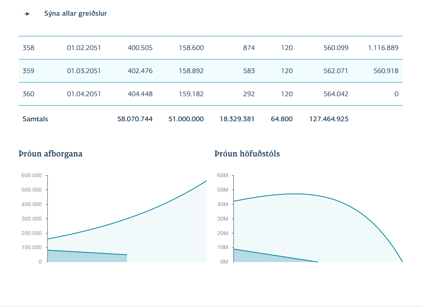Click the Þróun höfuðstóls chart heading

(x=247, y=154)
